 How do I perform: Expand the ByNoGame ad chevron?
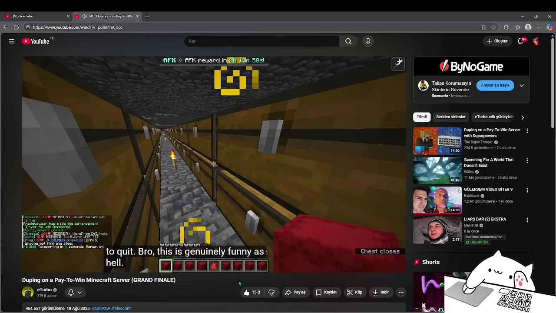(522, 86)
